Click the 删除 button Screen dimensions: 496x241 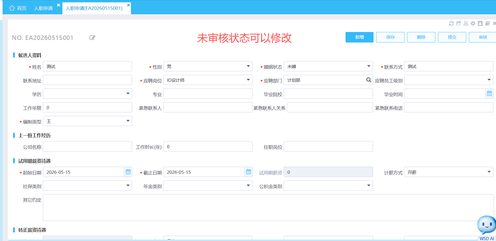pyautogui.click(x=421, y=37)
